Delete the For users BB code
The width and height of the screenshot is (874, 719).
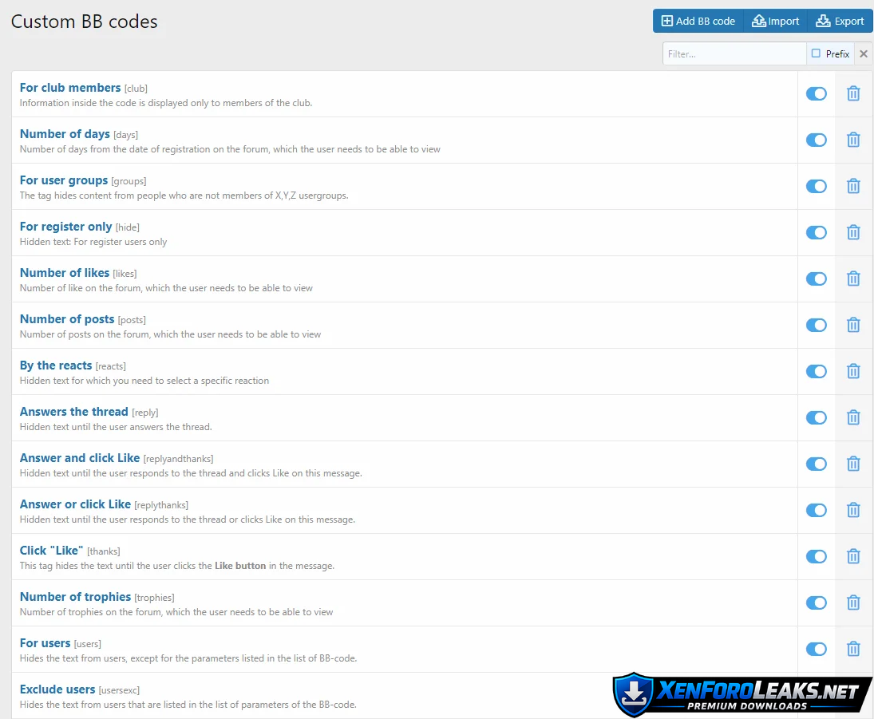pos(853,650)
